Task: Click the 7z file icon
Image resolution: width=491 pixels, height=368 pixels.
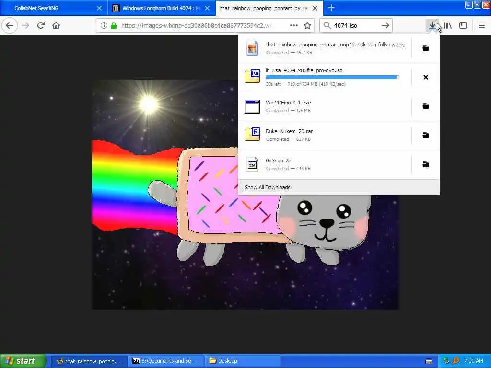Action: [252, 165]
